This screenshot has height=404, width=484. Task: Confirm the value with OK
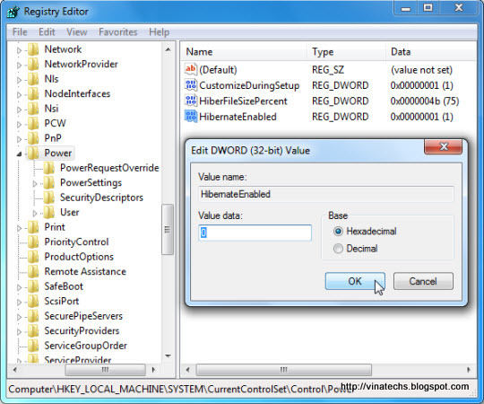click(355, 281)
